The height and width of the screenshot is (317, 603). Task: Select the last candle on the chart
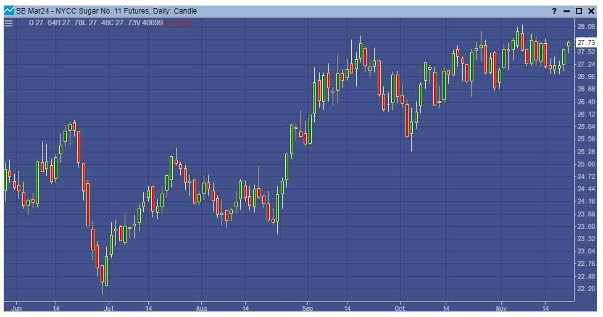(x=569, y=45)
